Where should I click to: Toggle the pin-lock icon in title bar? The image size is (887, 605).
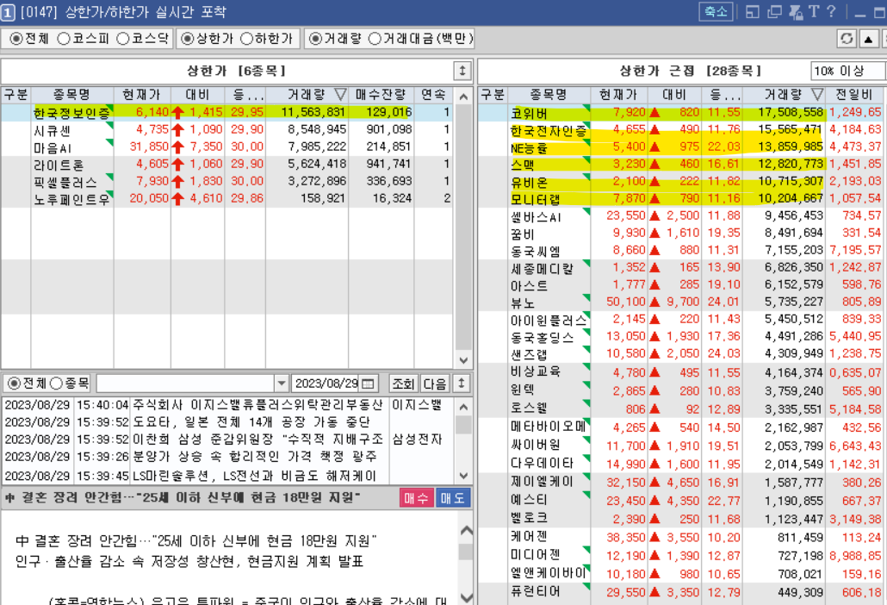(x=796, y=12)
